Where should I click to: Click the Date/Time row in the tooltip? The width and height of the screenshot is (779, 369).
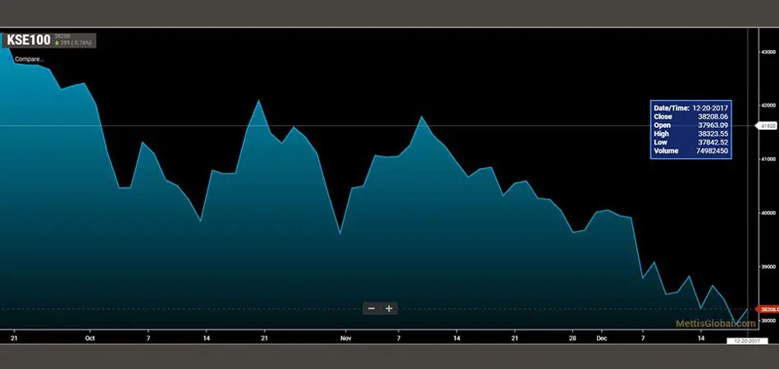click(691, 107)
